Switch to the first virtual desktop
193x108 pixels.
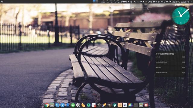94,1
